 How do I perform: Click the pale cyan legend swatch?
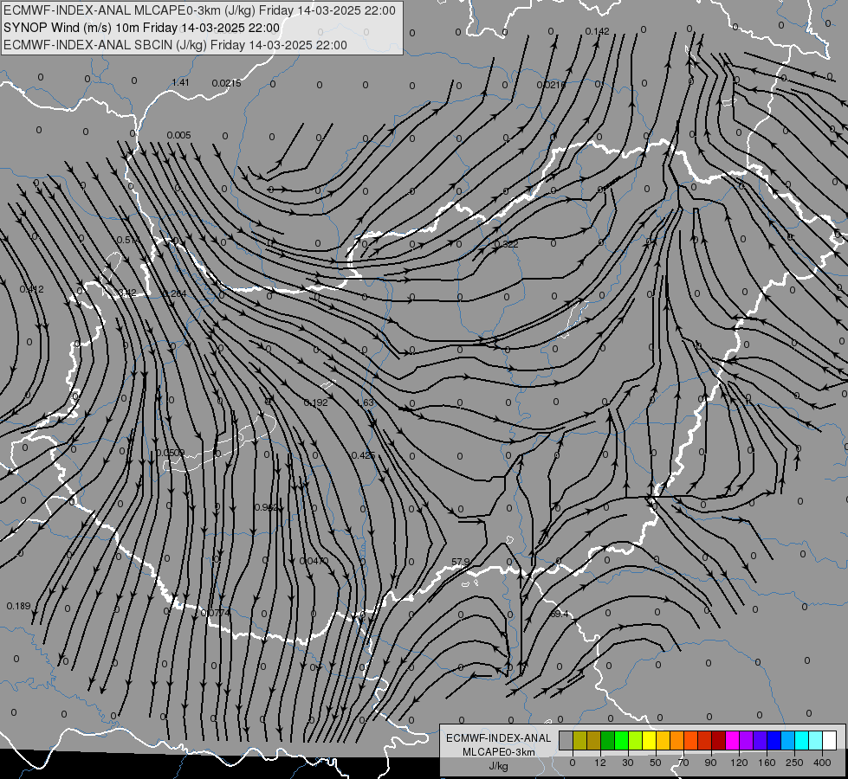pyautogui.click(x=816, y=741)
